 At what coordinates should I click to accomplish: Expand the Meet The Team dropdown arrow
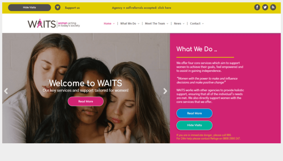click(167, 24)
